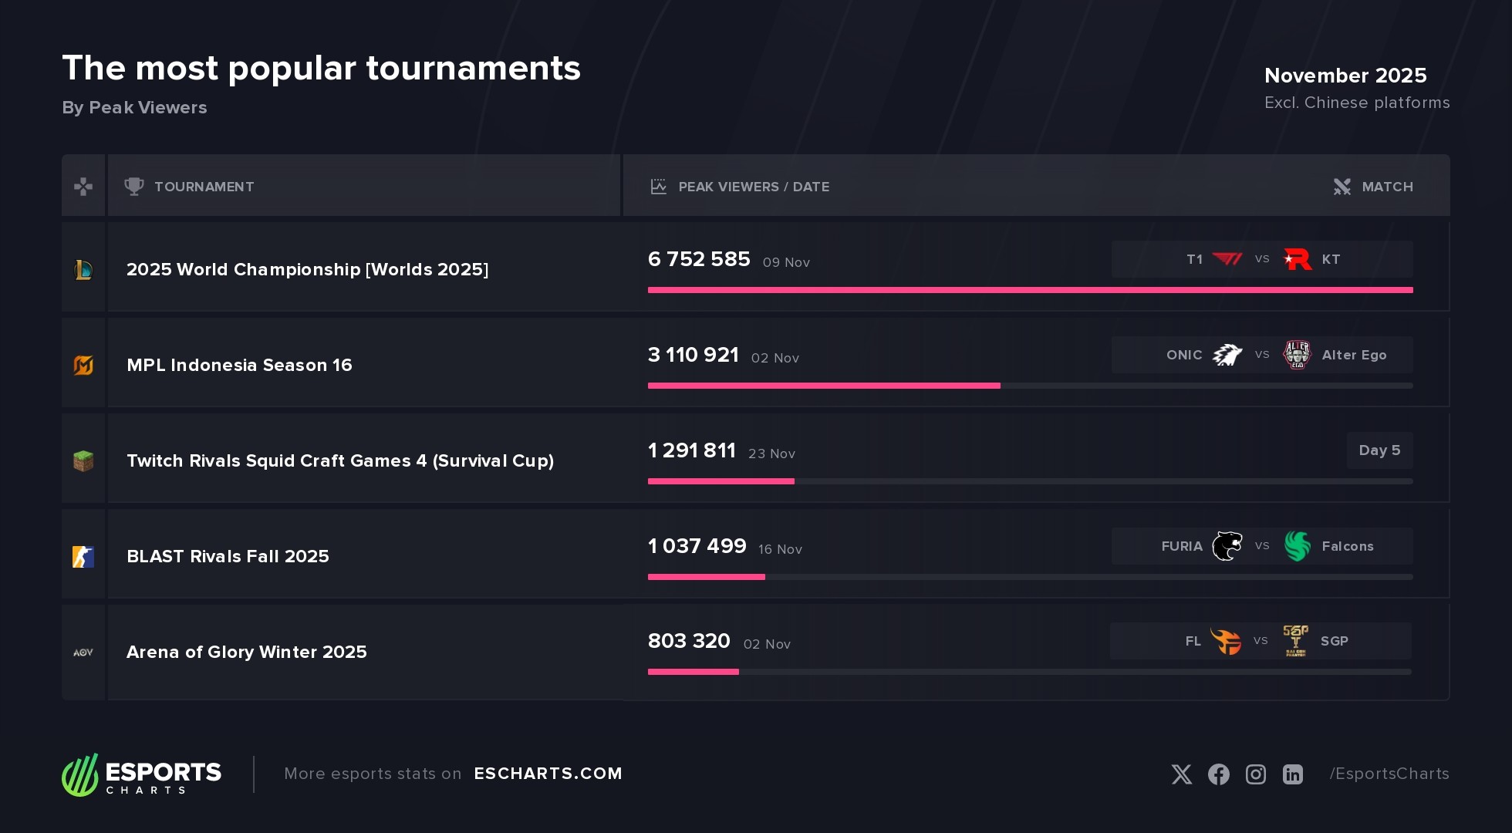1512x833 pixels.
Task: Click the AOV game icon
Action: 83,653
